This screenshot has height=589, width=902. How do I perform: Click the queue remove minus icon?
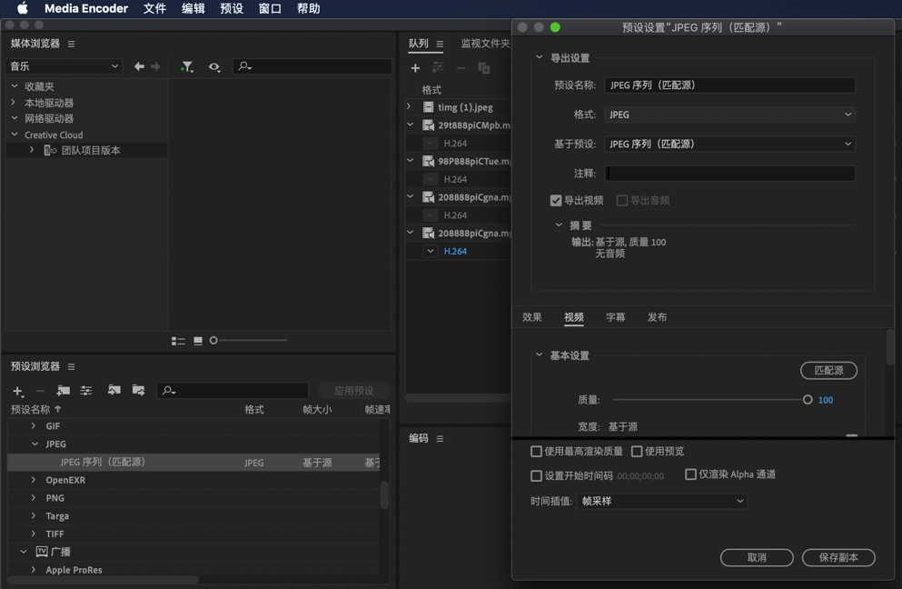pyautogui.click(x=461, y=68)
